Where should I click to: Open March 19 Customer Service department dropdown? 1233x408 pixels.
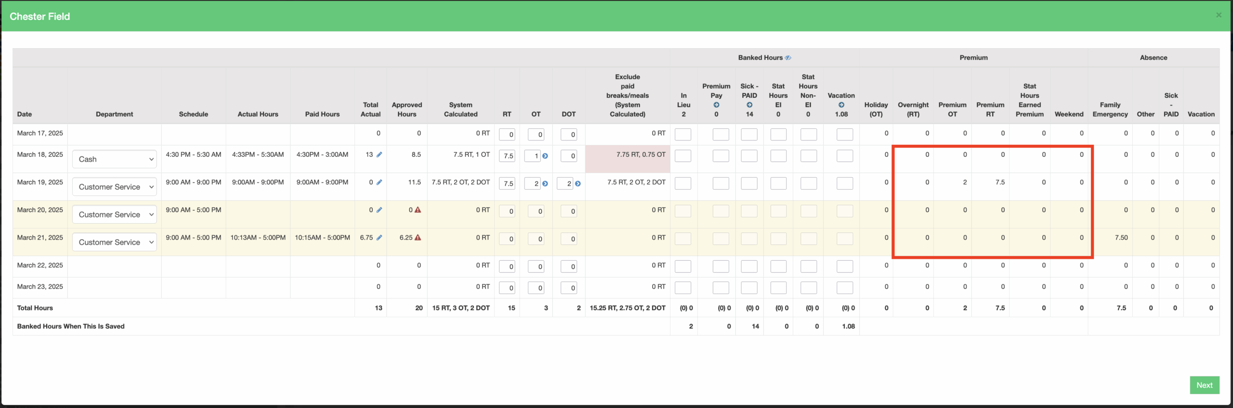click(x=114, y=187)
